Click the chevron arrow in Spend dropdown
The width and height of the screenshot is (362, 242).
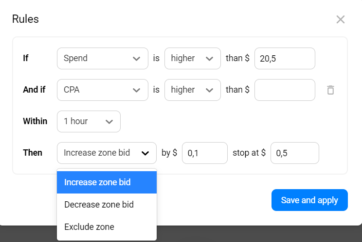pyautogui.click(x=136, y=59)
